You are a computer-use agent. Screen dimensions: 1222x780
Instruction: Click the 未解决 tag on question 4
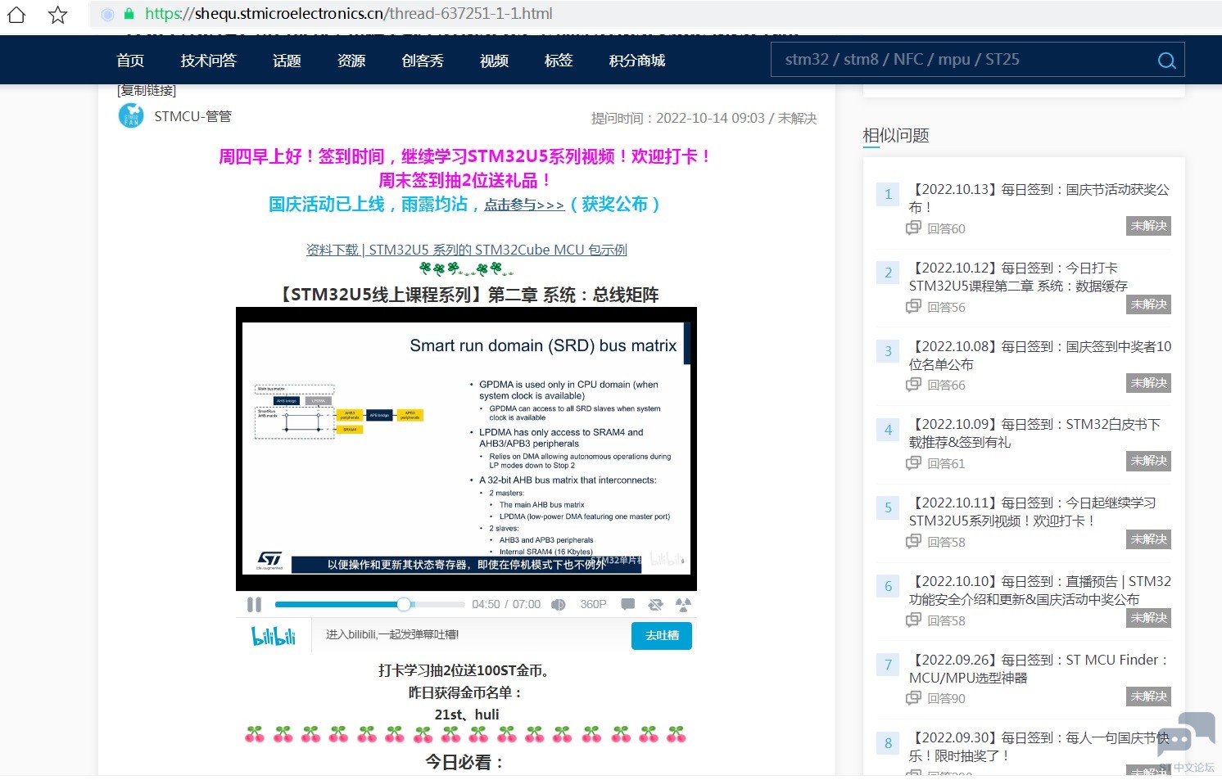tap(1148, 461)
